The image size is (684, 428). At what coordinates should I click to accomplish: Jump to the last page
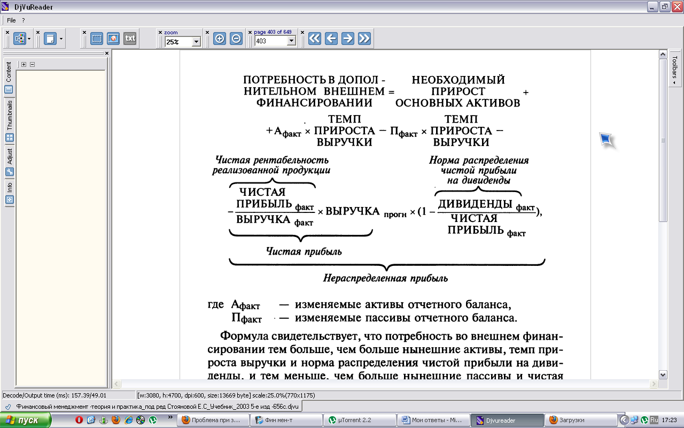[364, 39]
